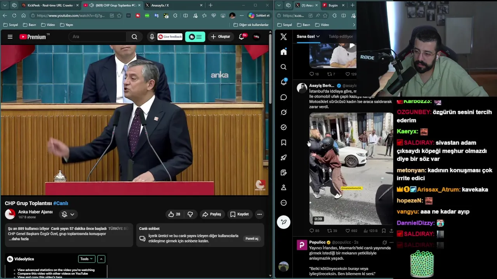Open rocket icon in X sidebar
The width and height of the screenshot is (497, 279).
[283, 158]
